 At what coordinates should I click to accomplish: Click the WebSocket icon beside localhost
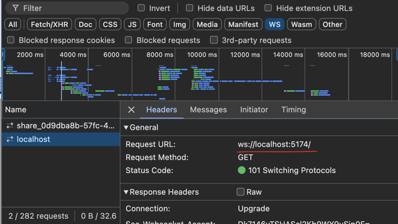point(10,139)
